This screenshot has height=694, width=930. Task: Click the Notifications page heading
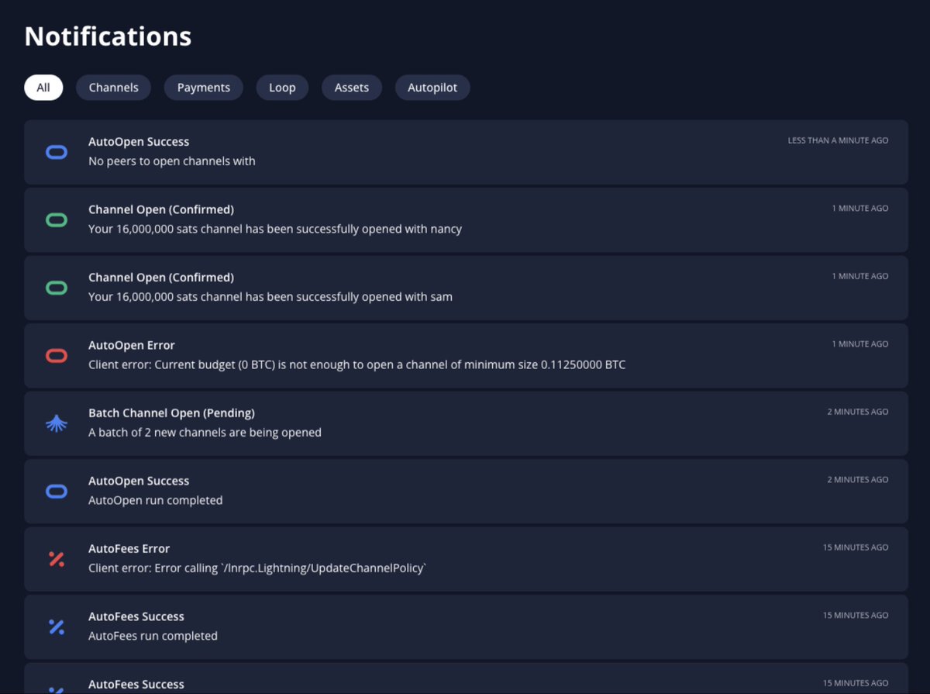[x=108, y=36]
